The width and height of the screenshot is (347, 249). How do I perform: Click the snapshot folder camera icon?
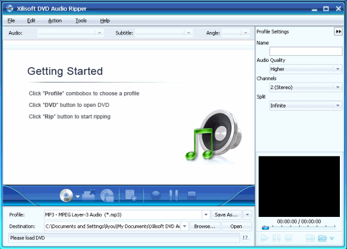click(x=310, y=238)
